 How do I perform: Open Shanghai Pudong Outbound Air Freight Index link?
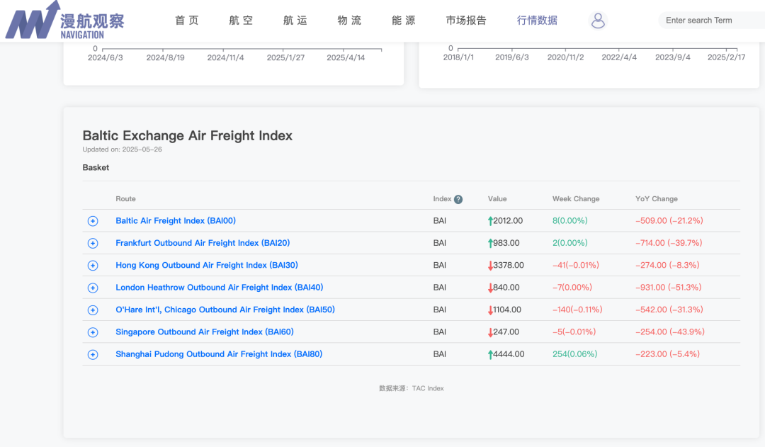pyautogui.click(x=219, y=353)
